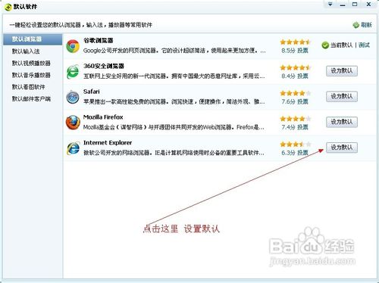The width and height of the screenshot is (379, 283).
Task: Maximize the 默认软件 window
Action: point(355,4)
